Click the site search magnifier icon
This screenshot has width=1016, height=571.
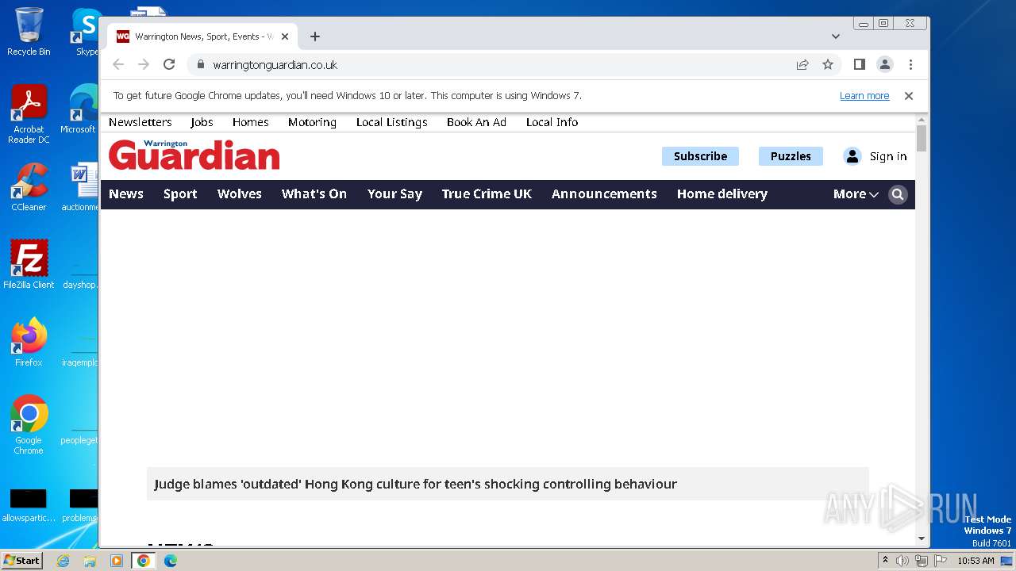[898, 194]
